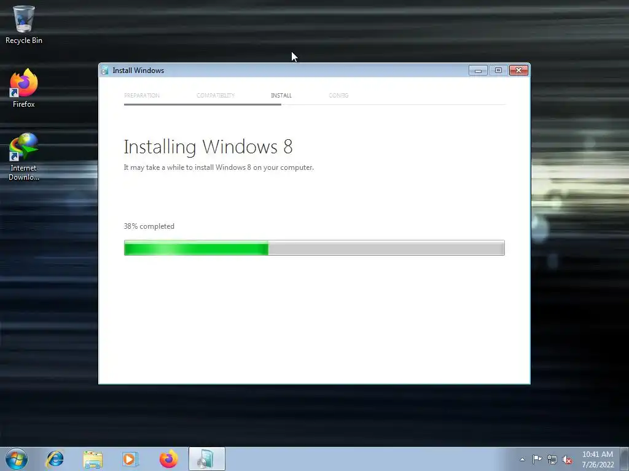Click the Show Desktop strip beside the clock
Image resolution: width=629 pixels, height=471 pixels.
tap(625, 459)
